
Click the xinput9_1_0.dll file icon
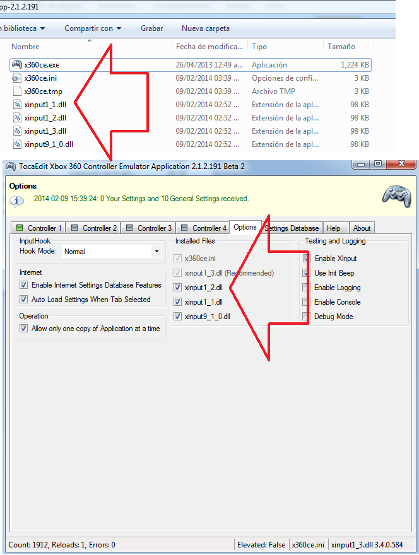point(17,144)
